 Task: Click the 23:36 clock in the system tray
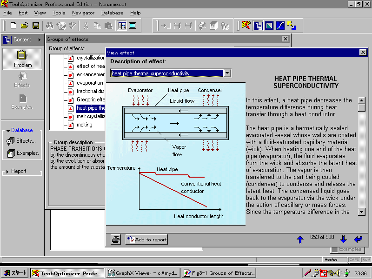[x=360, y=273]
